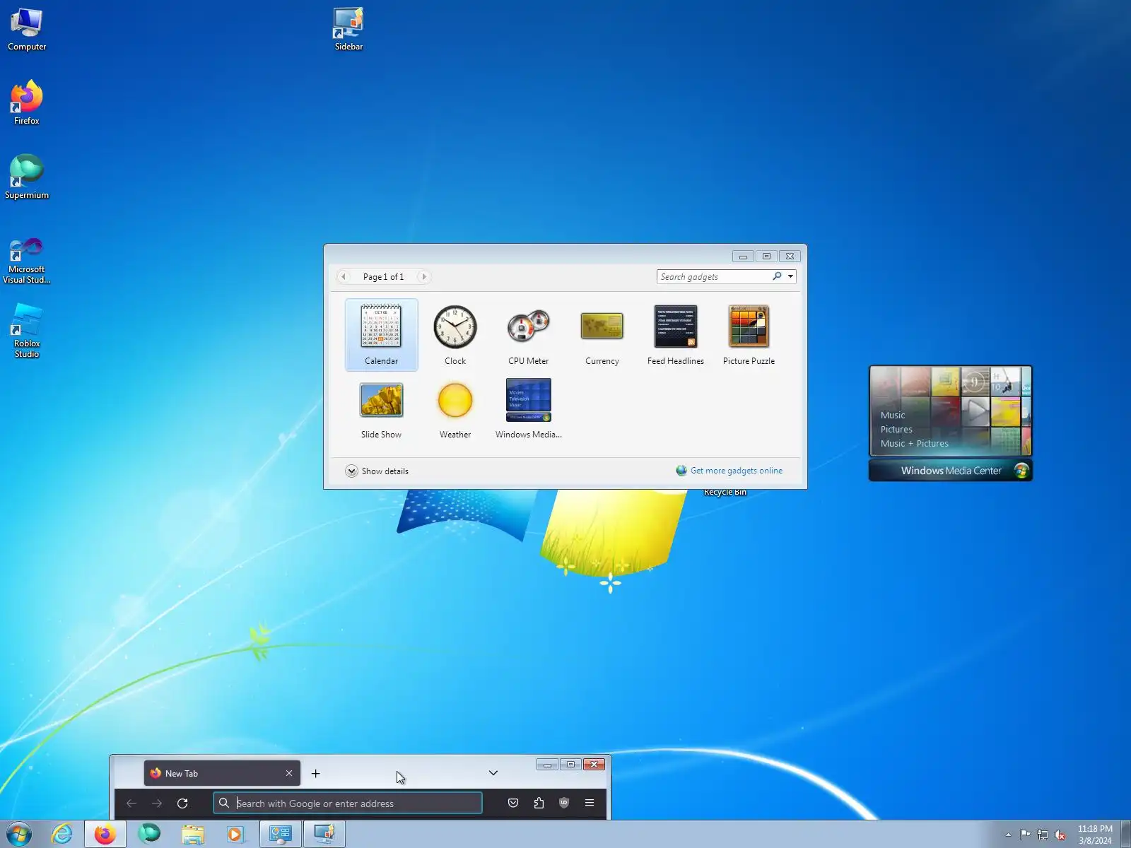Go to previous page of gadgets
This screenshot has width=1131, height=848.
344,276
